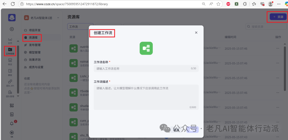This screenshot has height=140, width=288.
Task: Click the 编辑时间 column header
Action: pyautogui.click(x=230, y=37)
